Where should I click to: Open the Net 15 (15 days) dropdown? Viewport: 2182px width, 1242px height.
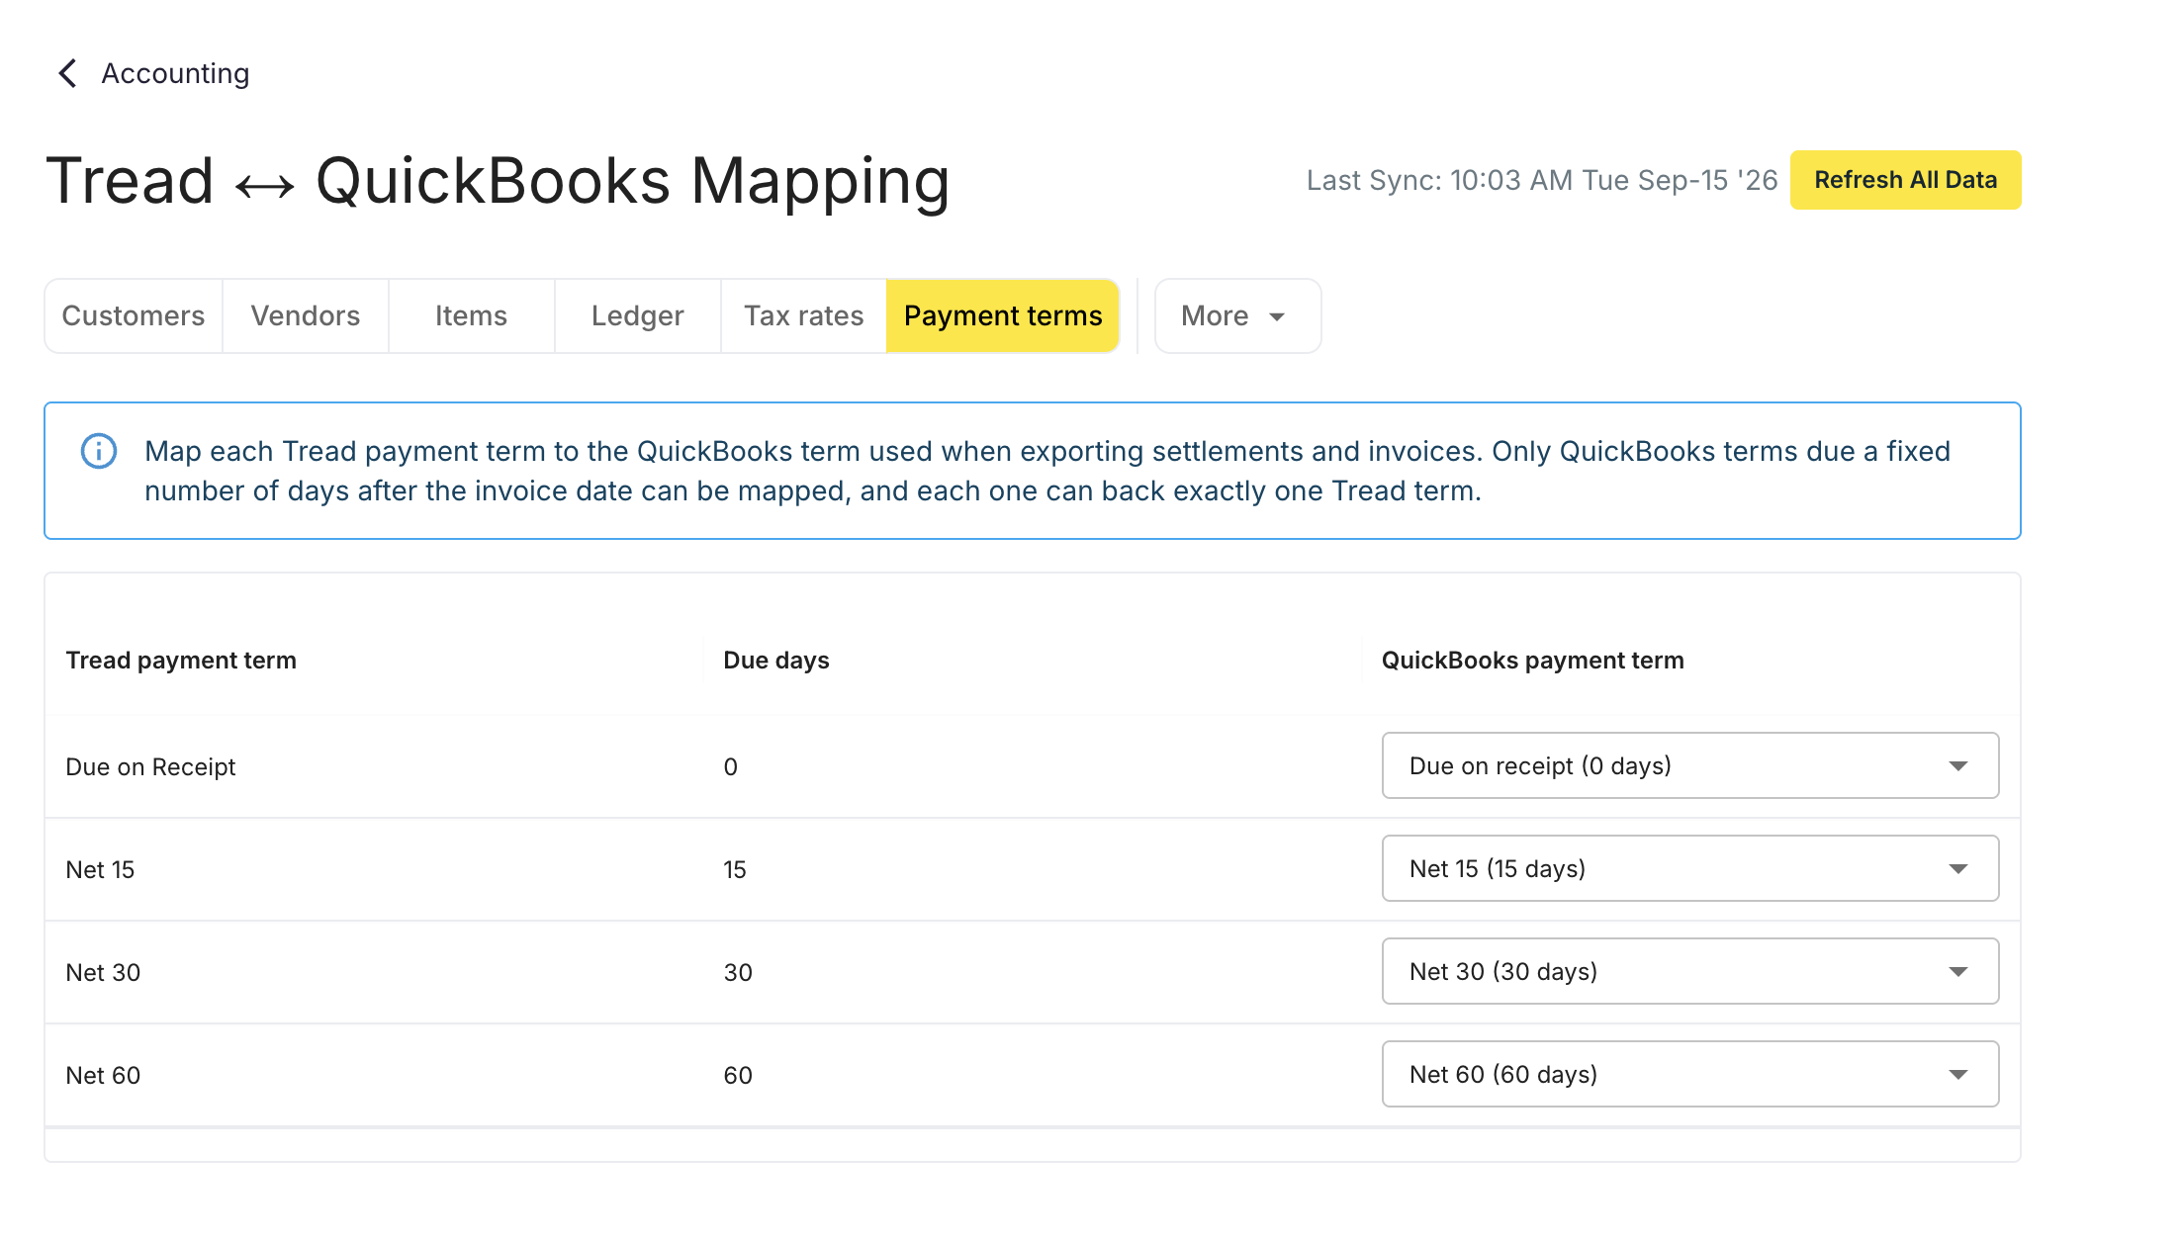pos(1689,868)
